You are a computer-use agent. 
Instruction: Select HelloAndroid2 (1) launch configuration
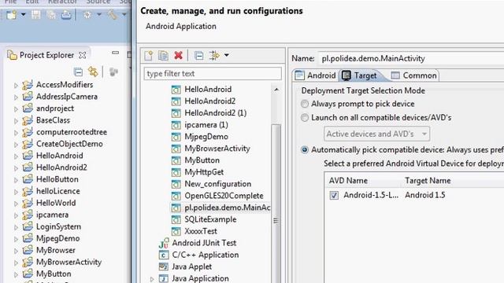point(215,113)
